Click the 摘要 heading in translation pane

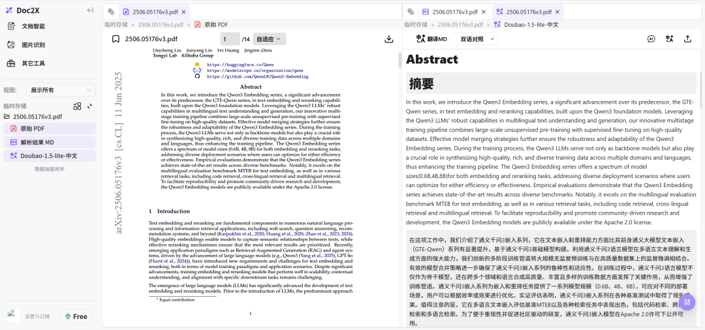(x=421, y=83)
